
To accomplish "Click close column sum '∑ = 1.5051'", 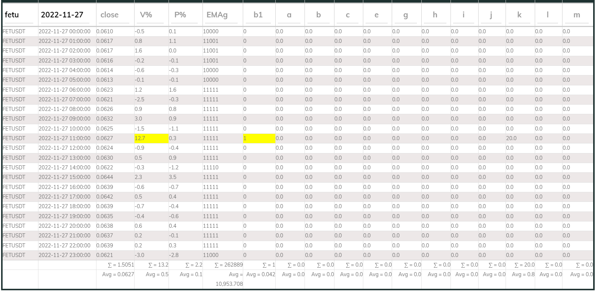I will pos(120,265).
